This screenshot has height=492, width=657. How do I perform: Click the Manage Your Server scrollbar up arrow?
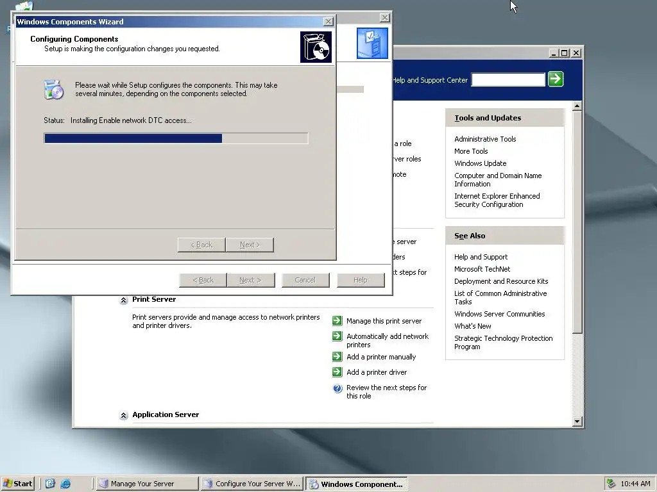[577, 106]
